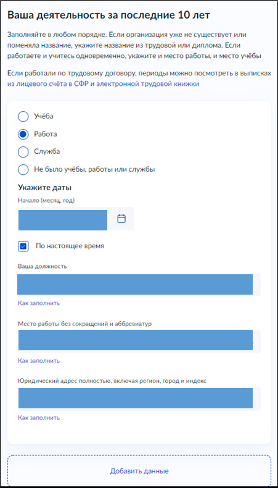Click into the 'Ваша должность' input field
The image size is (278, 488).
[x=139, y=284]
